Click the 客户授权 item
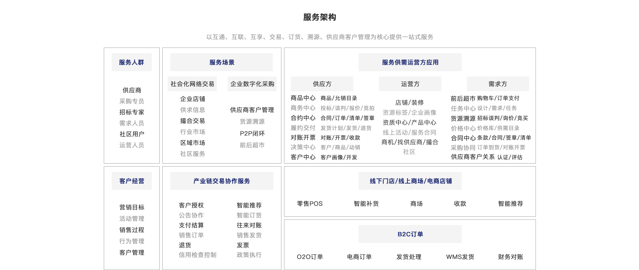 191,205
